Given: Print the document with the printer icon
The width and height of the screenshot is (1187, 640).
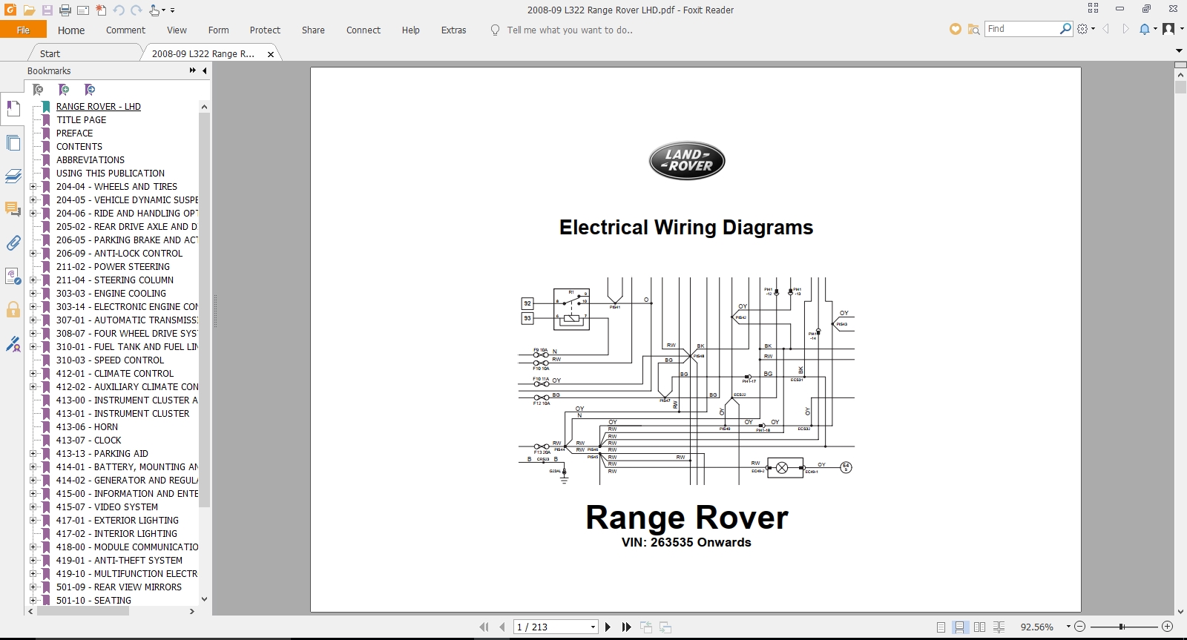Looking at the screenshot, I should coord(65,10).
